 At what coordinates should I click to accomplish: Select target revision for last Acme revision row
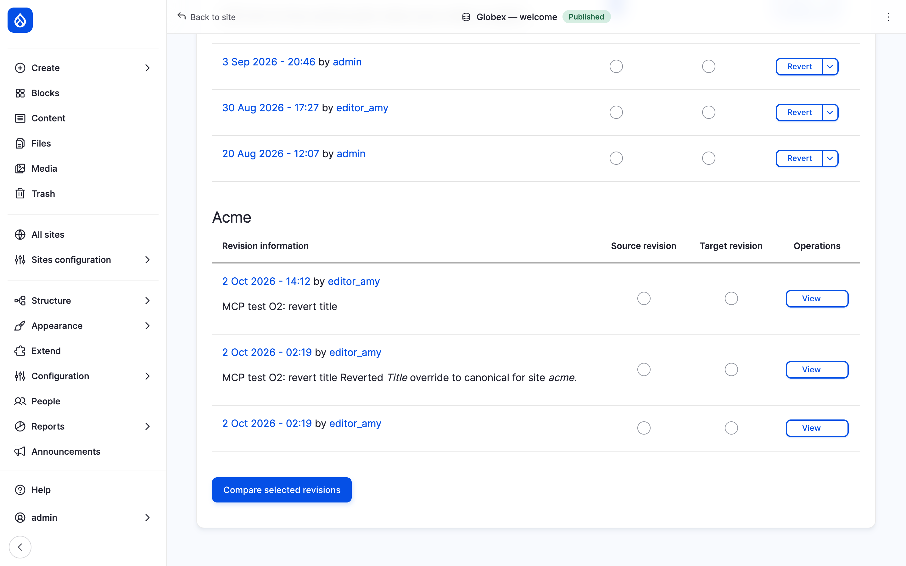tap(731, 428)
